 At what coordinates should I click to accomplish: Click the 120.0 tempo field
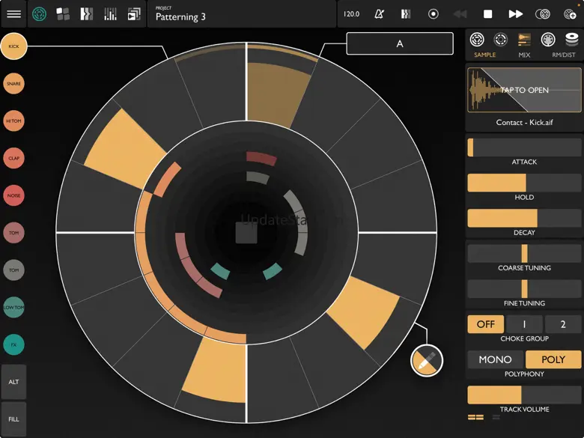[351, 14]
